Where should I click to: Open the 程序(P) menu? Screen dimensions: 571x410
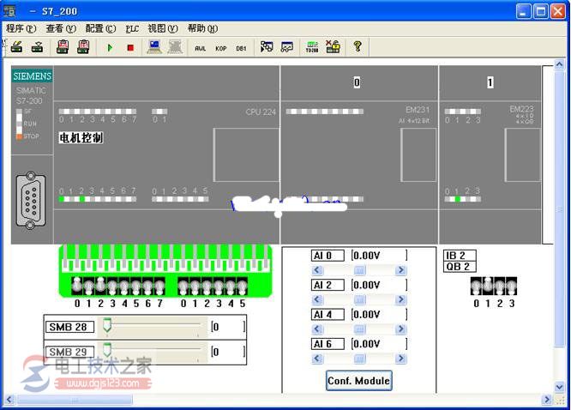[x=21, y=28]
